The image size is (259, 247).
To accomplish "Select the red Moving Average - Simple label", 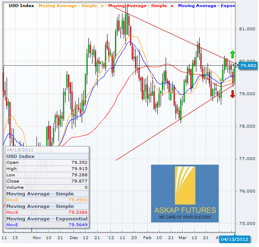I will 137,6.
